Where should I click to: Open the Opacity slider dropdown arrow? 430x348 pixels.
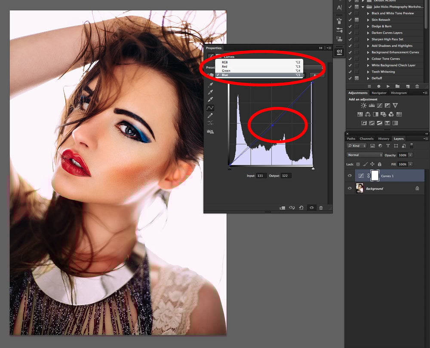pos(410,155)
